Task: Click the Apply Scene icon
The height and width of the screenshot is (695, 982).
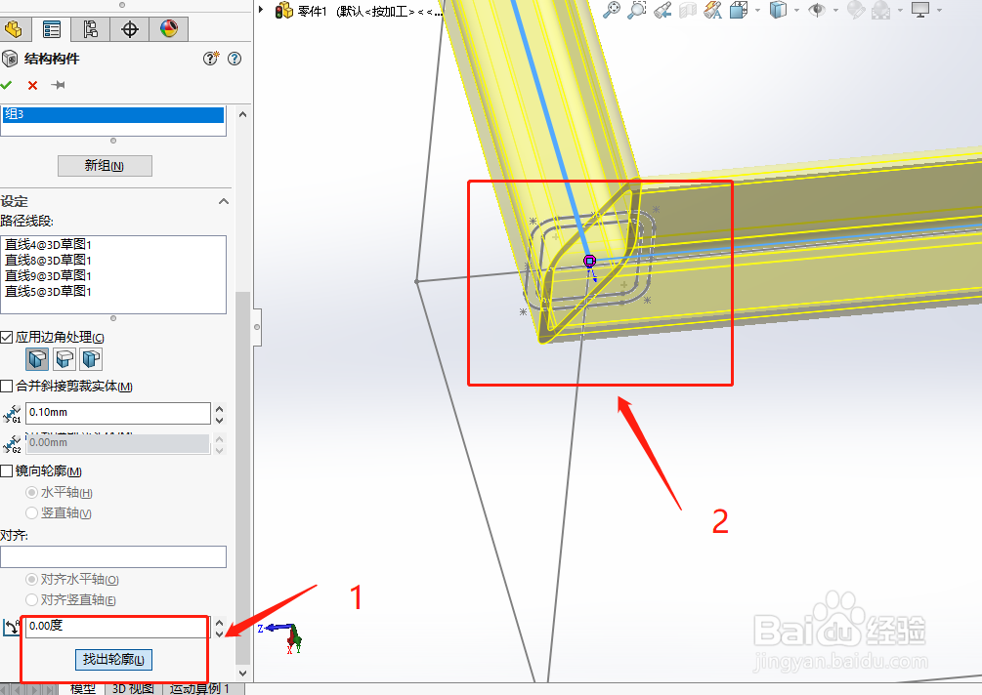Action: coord(881,10)
